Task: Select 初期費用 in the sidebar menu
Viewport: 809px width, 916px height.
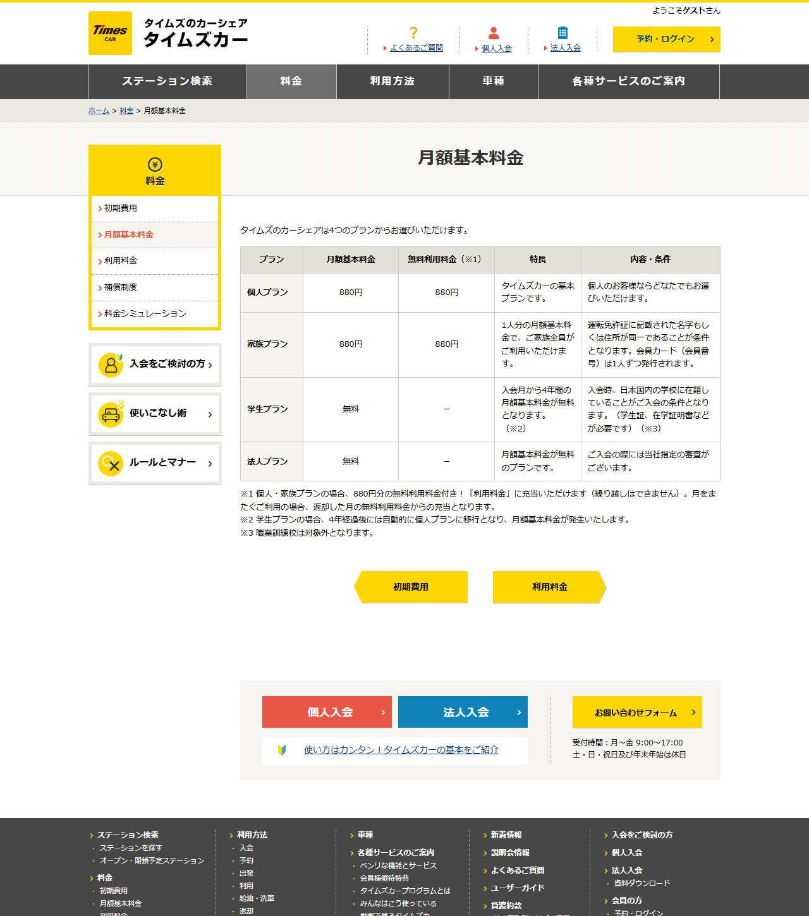Action: [155, 208]
